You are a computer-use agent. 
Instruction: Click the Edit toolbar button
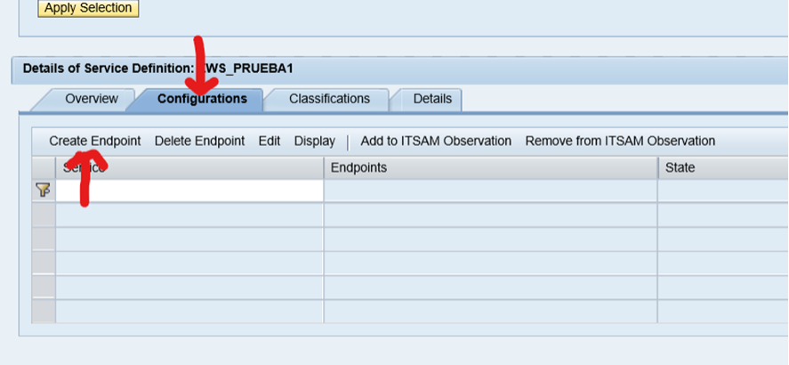pyautogui.click(x=270, y=141)
